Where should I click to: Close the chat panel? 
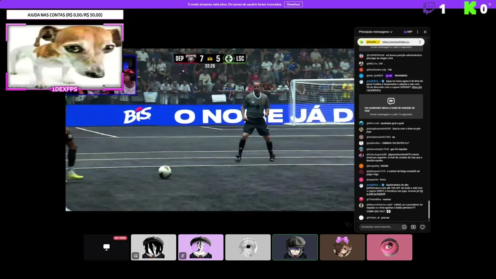[425, 32]
